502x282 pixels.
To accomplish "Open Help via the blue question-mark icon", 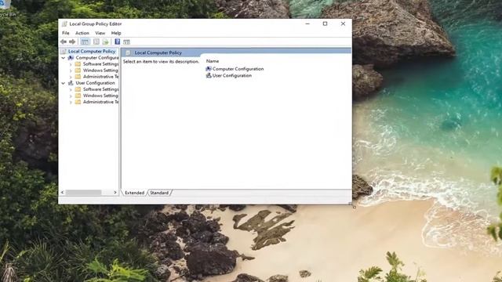I will point(117,42).
